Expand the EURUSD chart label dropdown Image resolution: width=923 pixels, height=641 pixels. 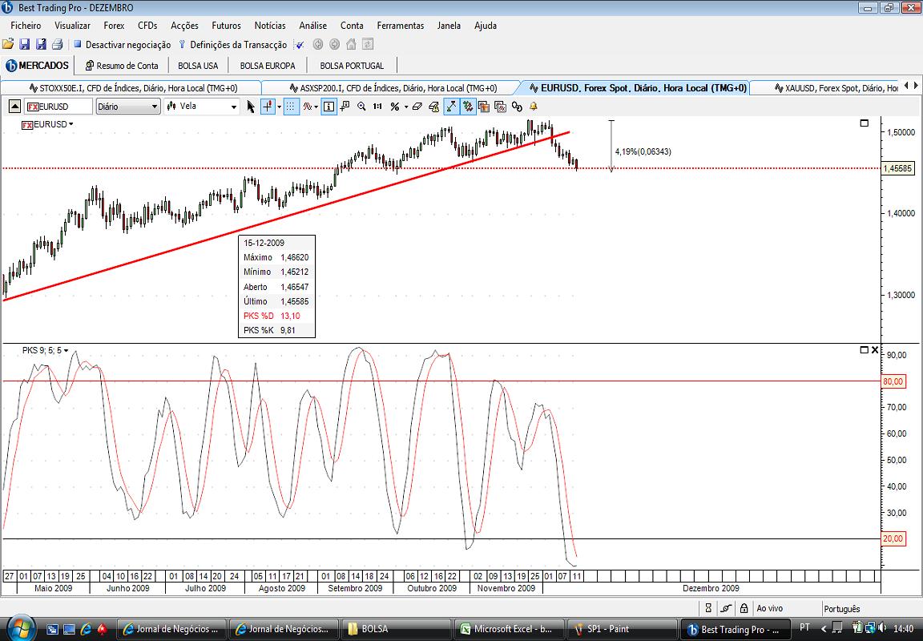coord(71,124)
